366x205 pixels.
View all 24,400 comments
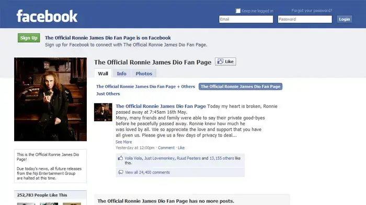tap(147, 172)
